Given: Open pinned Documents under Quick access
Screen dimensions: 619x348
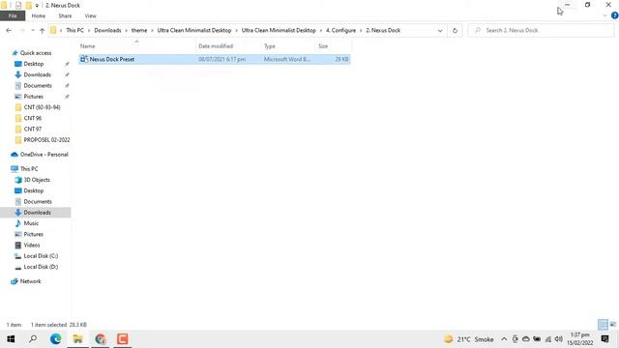Looking at the screenshot, I should coord(38,86).
